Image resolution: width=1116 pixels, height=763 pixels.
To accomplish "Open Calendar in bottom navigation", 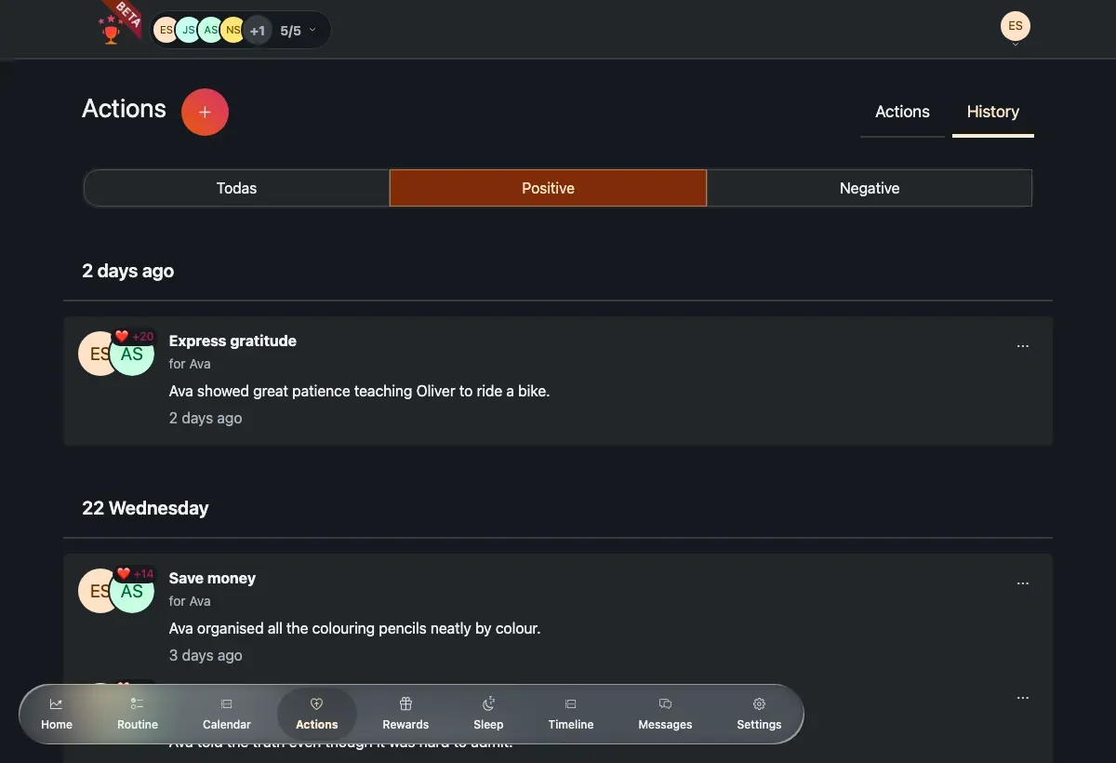I will pos(227,715).
